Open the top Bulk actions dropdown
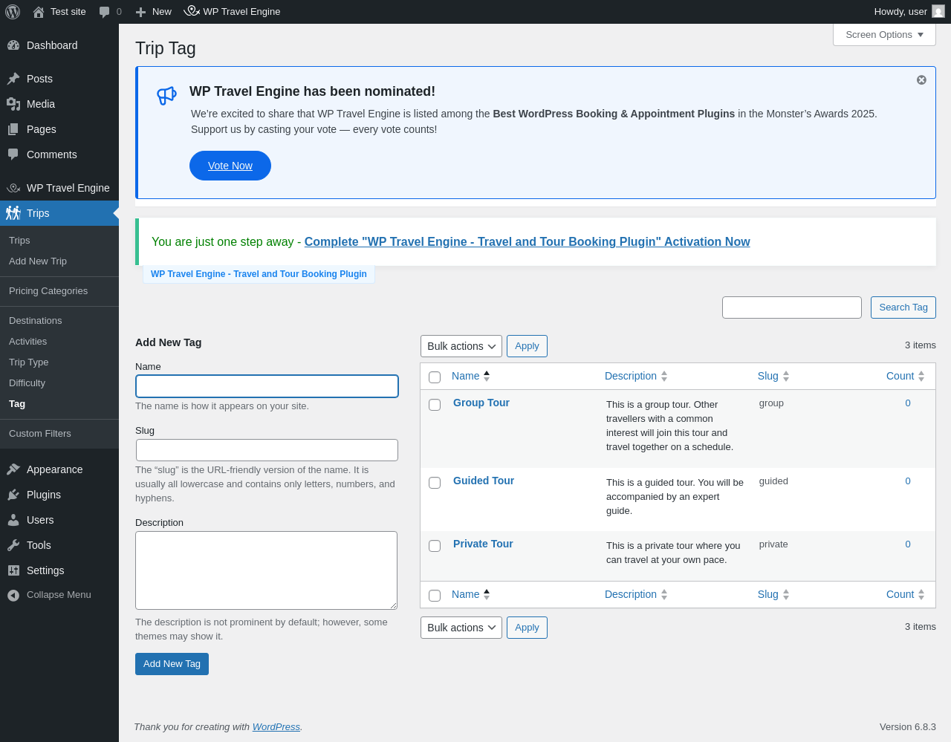The width and height of the screenshot is (951, 742). [461, 346]
